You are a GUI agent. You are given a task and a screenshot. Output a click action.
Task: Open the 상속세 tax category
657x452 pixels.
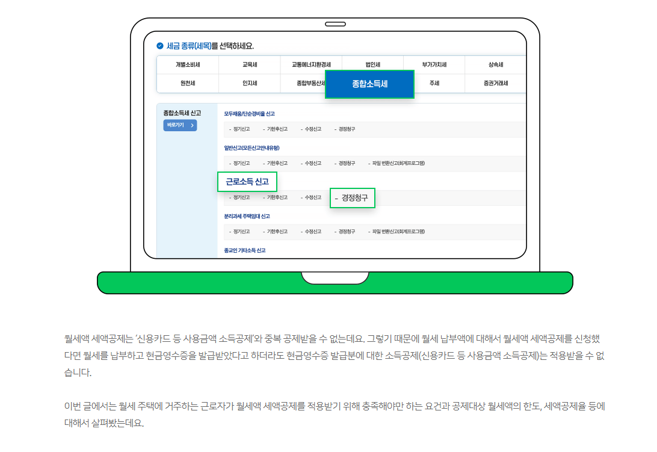click(x=496, y=64)
